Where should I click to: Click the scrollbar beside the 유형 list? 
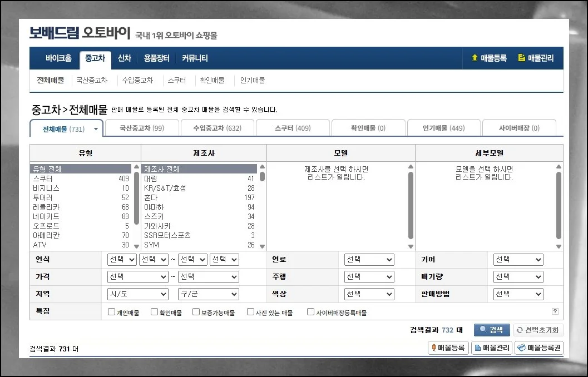point(135,206)
